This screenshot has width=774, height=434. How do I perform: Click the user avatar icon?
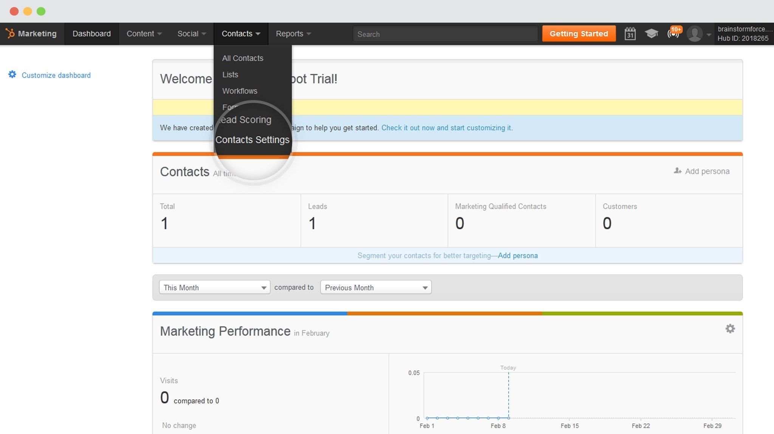pos(694,34)
